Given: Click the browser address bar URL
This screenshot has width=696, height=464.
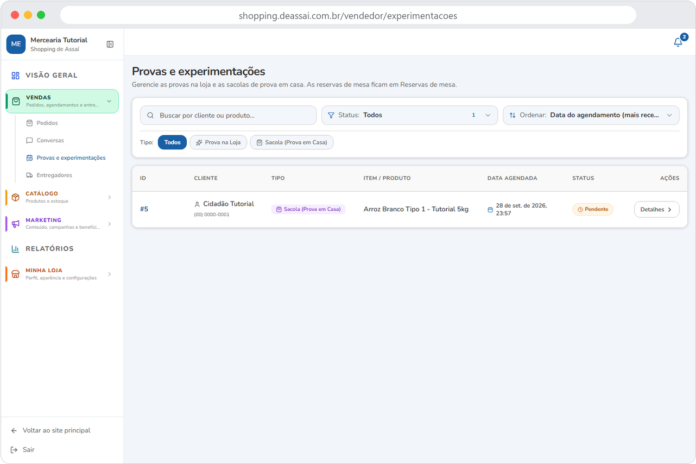Looking at the screenshot, I should (x=348, y=16).
